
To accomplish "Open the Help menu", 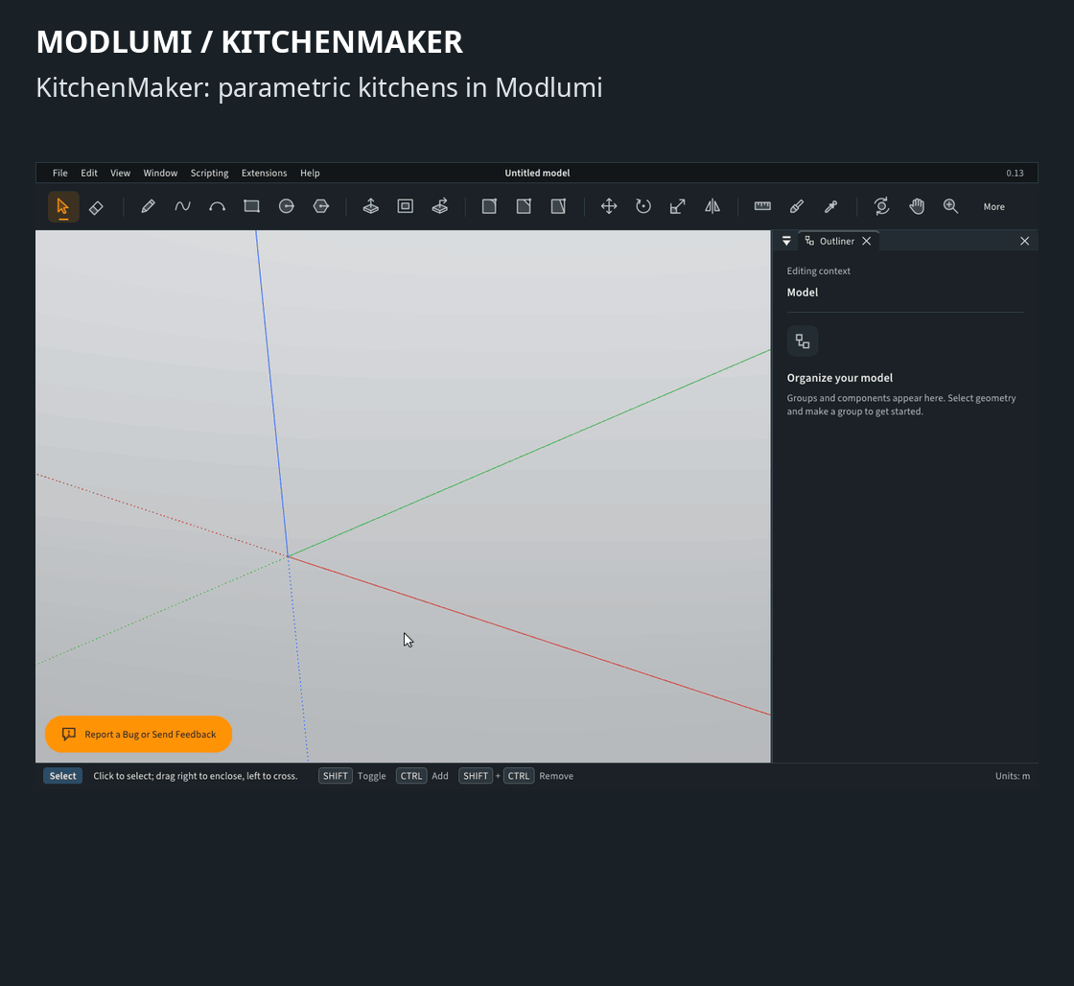I will (x=310, y=174).
